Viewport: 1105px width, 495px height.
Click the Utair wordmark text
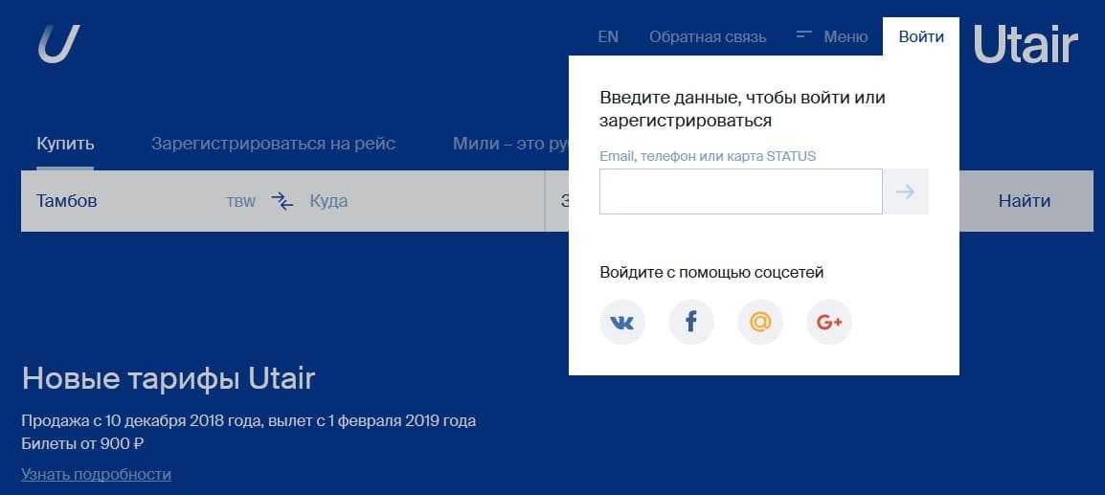(1026, 44)
